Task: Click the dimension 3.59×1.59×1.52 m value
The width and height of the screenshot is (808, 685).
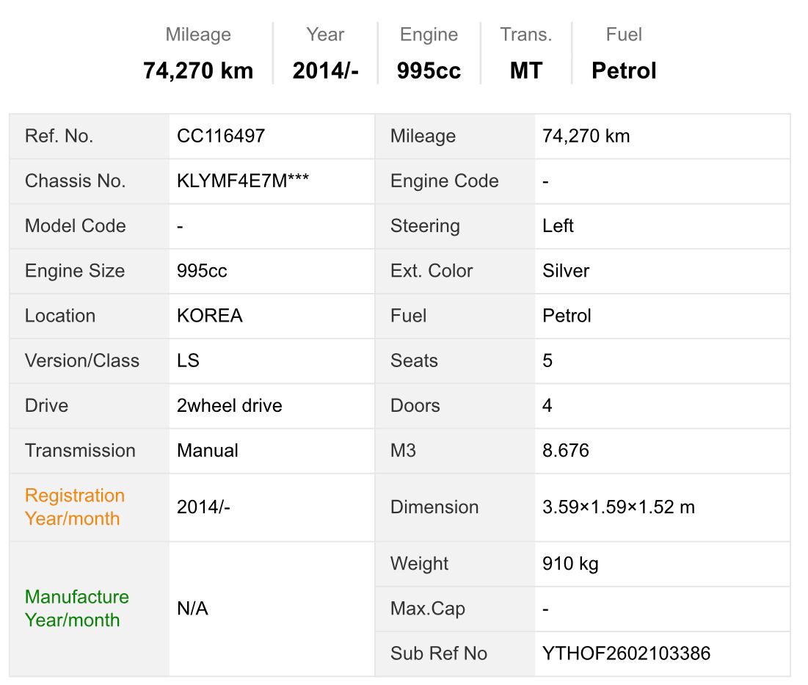Action: [619, 507]
